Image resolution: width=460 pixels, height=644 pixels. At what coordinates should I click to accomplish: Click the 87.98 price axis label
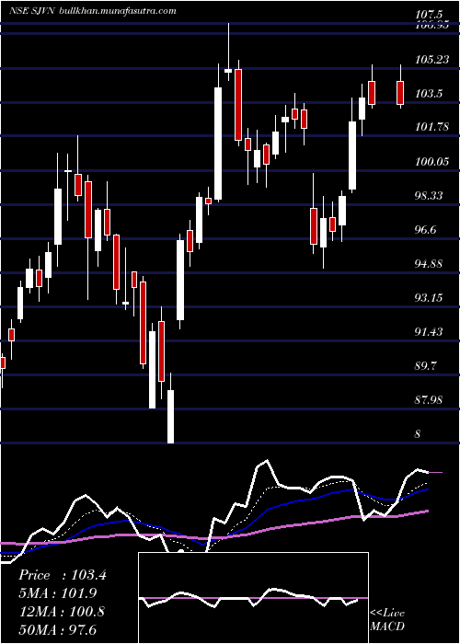[x=430, y=400]
